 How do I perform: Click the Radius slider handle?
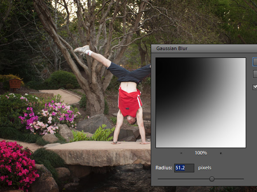coord(212,179)
